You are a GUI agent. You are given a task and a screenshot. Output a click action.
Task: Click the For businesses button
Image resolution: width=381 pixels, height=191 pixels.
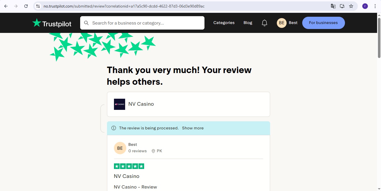[323, 23]
